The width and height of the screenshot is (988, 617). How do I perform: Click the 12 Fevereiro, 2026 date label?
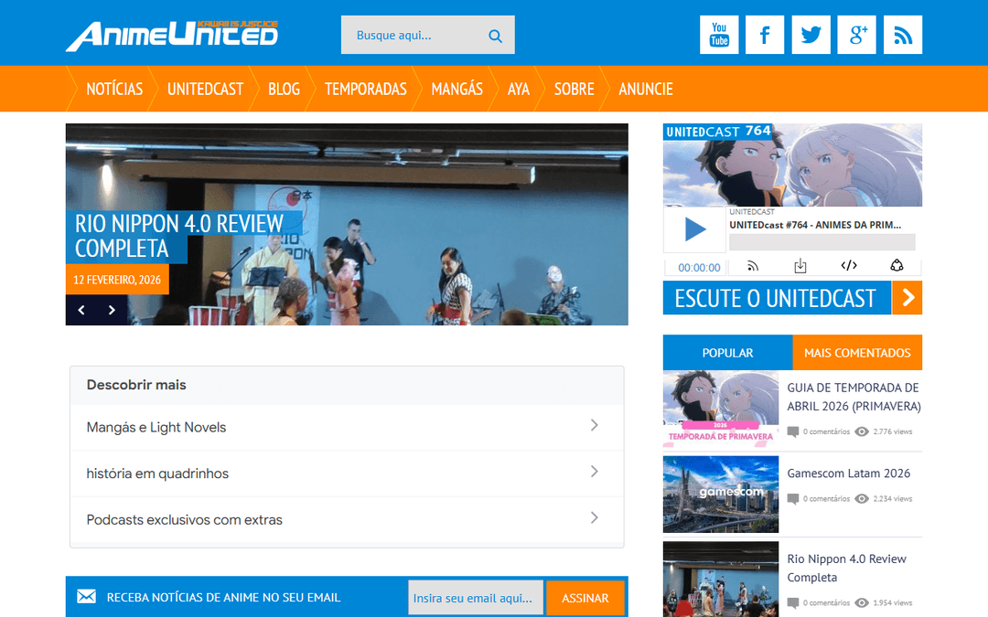click(117, 280)
